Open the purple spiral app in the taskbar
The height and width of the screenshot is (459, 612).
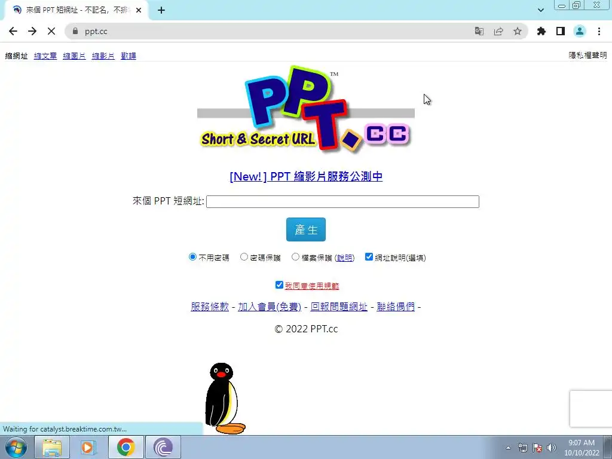pos(163,447)
